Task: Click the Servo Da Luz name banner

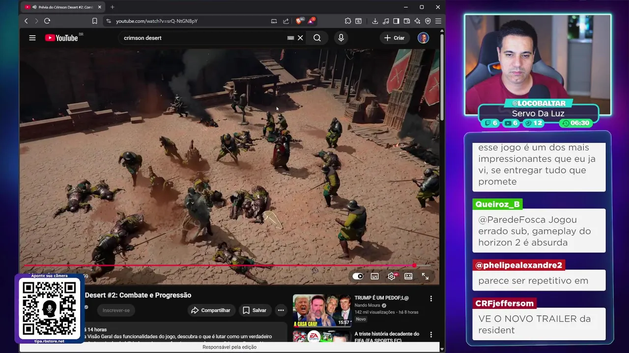Action: click(x=538, y=113)
